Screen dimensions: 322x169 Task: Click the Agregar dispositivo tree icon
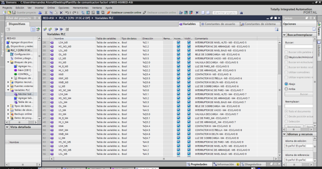click(8, 42)
